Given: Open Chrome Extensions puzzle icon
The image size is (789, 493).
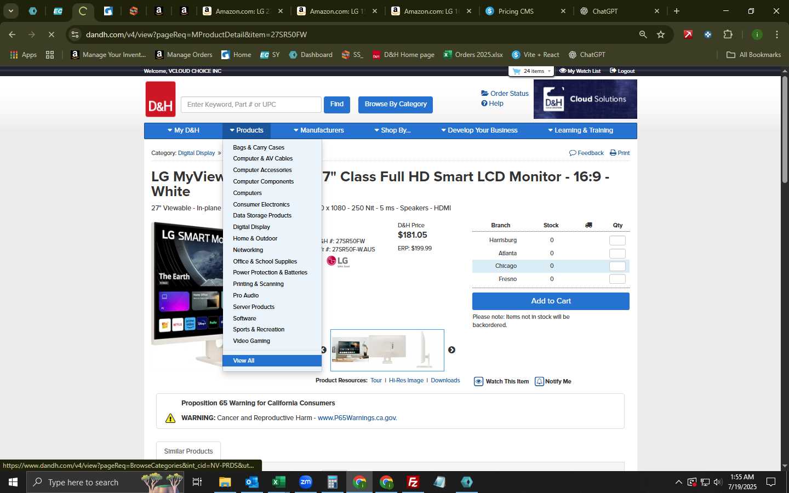Looking at the screenshot, I should [728, 35].
